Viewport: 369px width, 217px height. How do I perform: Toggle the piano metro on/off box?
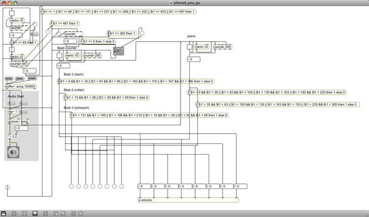[x=189, y=47]
